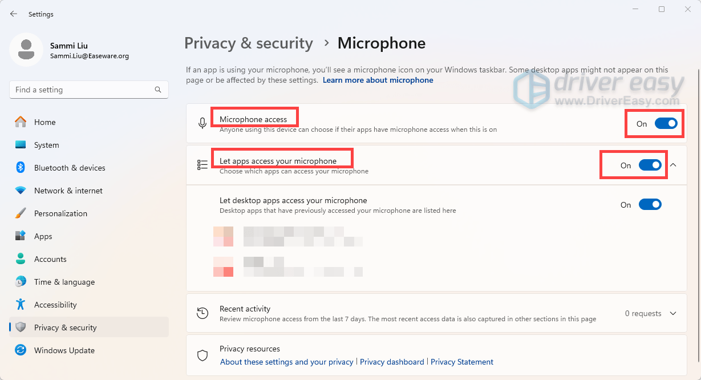Click the search magnifier icon
The width and height of the screenshot is (701, 380).
coord(158,90)
